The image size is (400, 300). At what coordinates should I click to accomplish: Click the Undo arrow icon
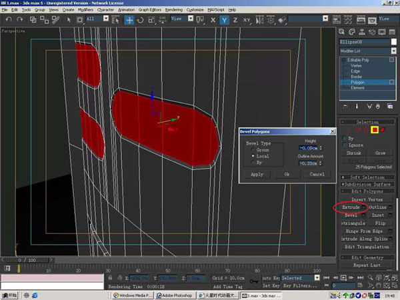(9, 20)
